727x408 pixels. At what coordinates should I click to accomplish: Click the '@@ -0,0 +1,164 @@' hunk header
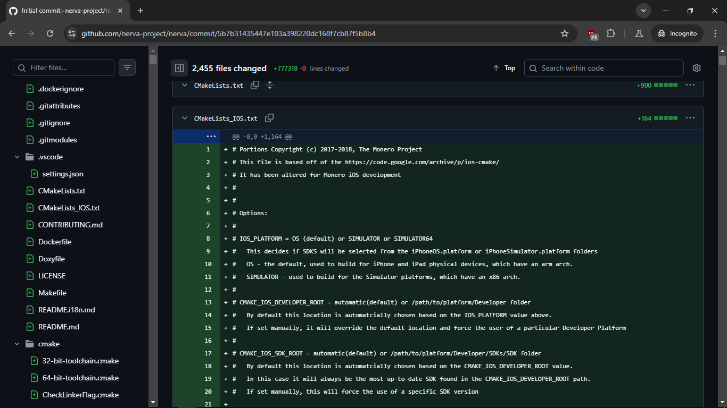point(262,137)
